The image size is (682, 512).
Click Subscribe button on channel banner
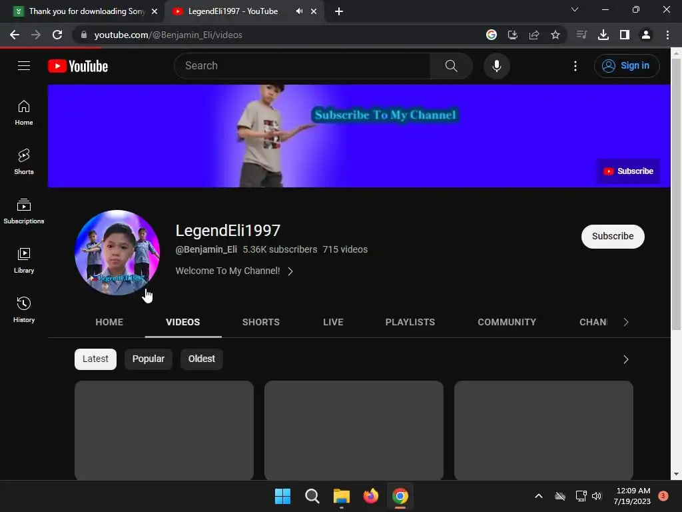(628, 171)
